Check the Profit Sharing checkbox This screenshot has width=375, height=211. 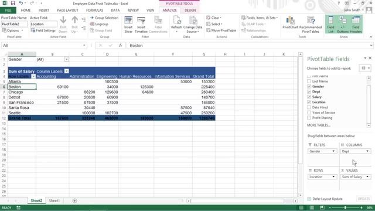tap(309, 118)
